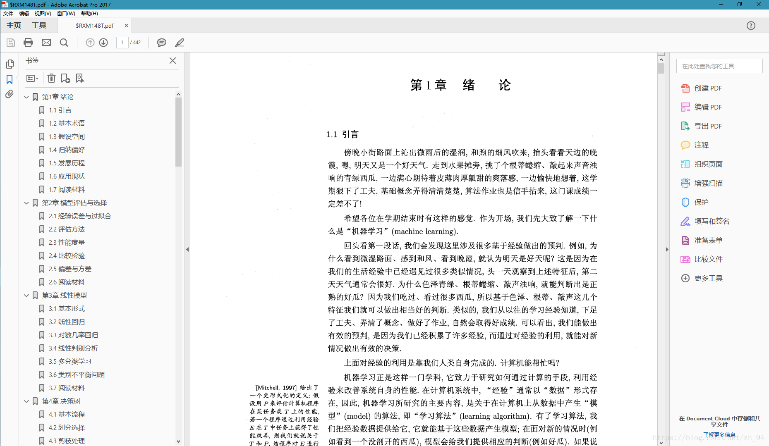Open 准备表单 prepare form tool
The image size is (769, 446).
coord(702,240)
